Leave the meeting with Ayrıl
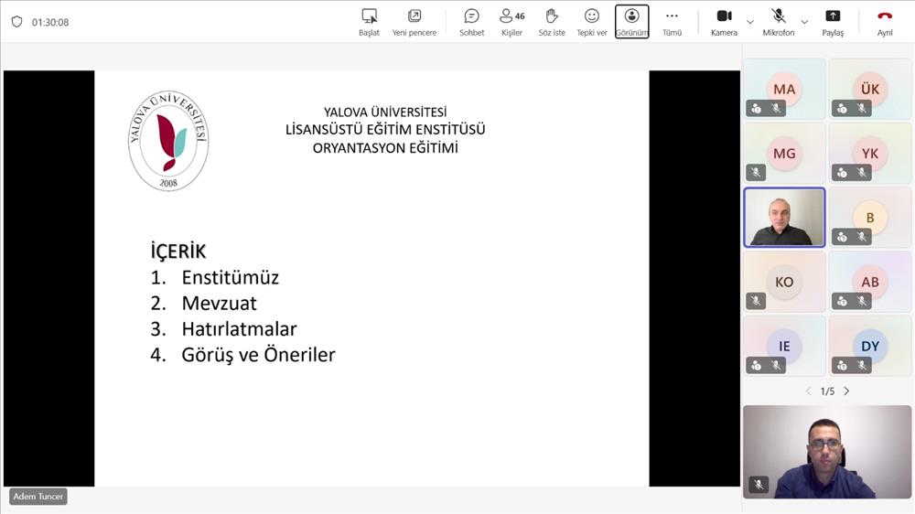This screenshot has height=514, width=915. pyautogui.click(x=885, y=21)
